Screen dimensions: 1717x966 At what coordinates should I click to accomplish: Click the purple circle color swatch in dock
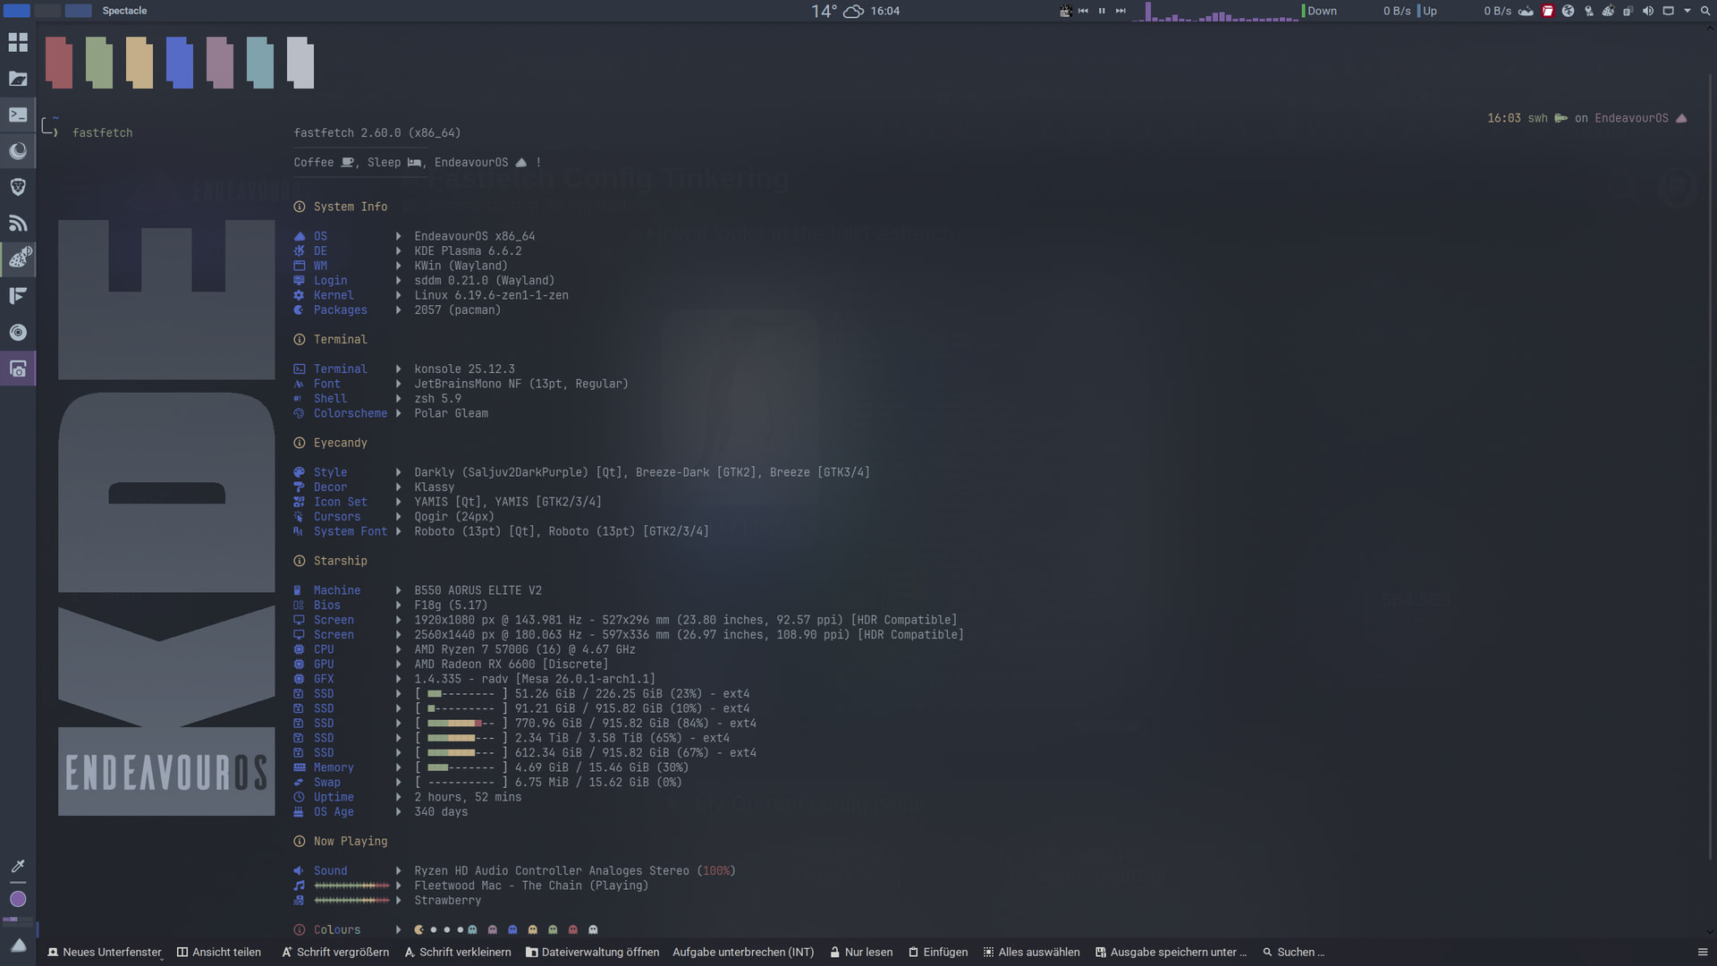pos(18,899)
